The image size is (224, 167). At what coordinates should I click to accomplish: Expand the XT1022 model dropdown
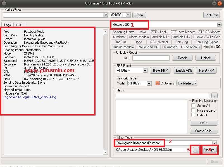(x=149, y=83)
